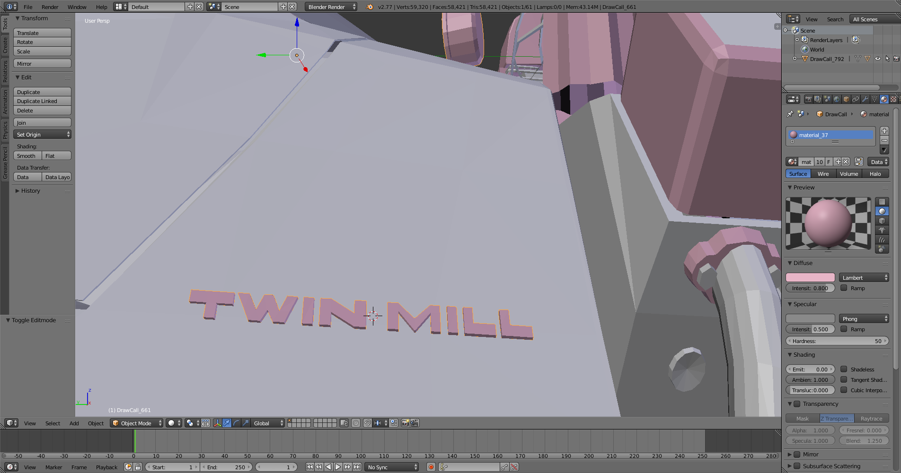Open the Scene properties tab
The height and width of the screenshot is (473, 901).
pos(827,99)
